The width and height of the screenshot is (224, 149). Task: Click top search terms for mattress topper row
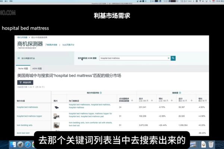coord(90,115)
